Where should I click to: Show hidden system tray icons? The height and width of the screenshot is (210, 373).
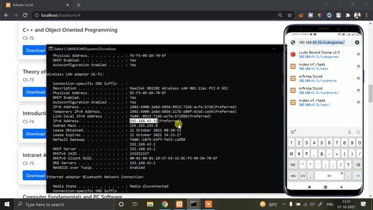click(284, 204)
